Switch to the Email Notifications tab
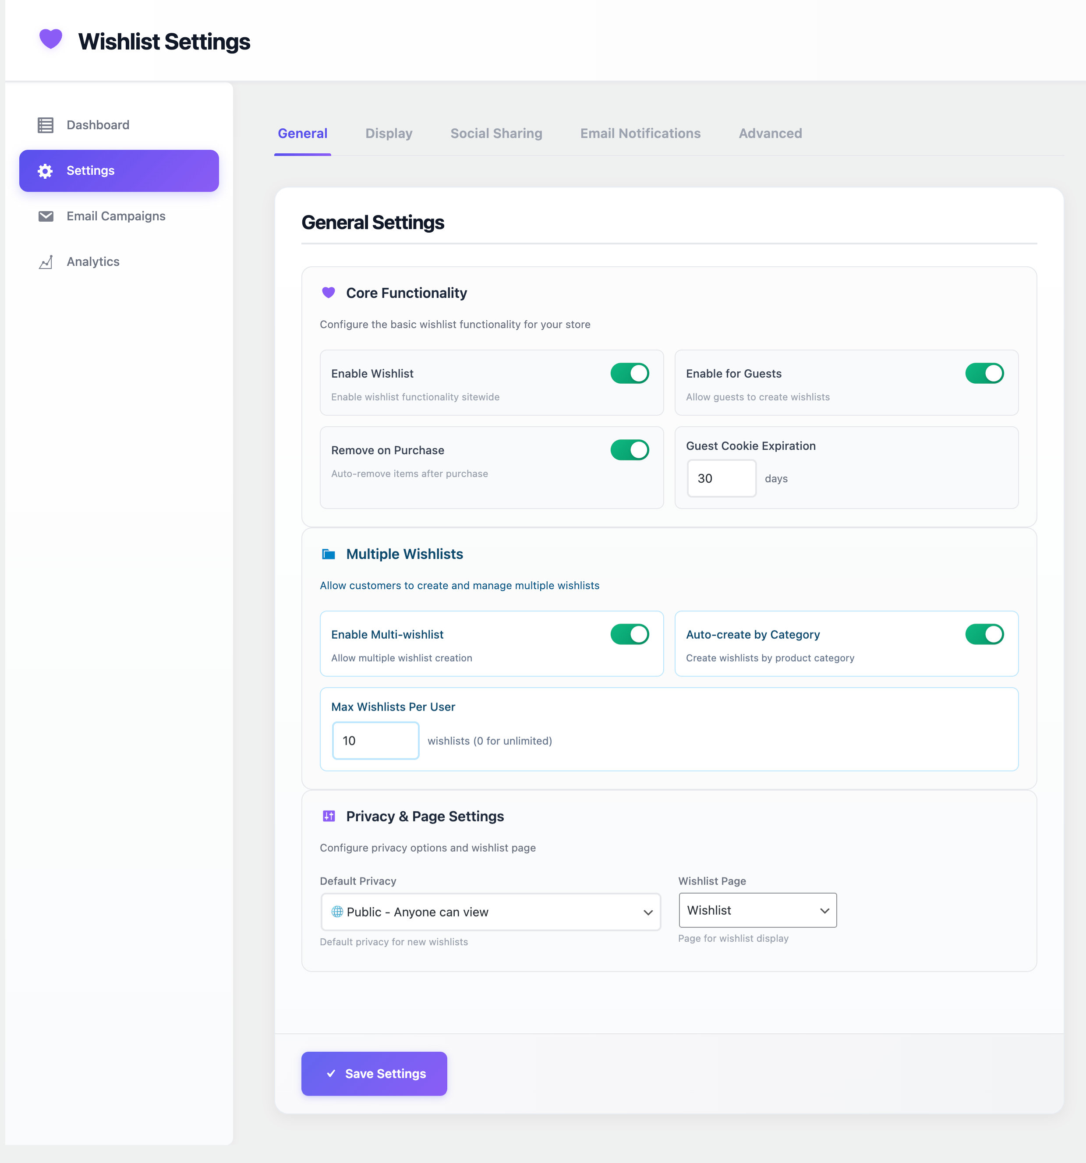 (x=640, y=133)
